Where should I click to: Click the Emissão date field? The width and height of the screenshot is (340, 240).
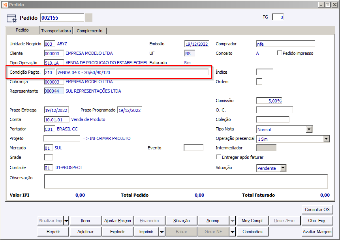pyautogui.click(x=197, y=44)
